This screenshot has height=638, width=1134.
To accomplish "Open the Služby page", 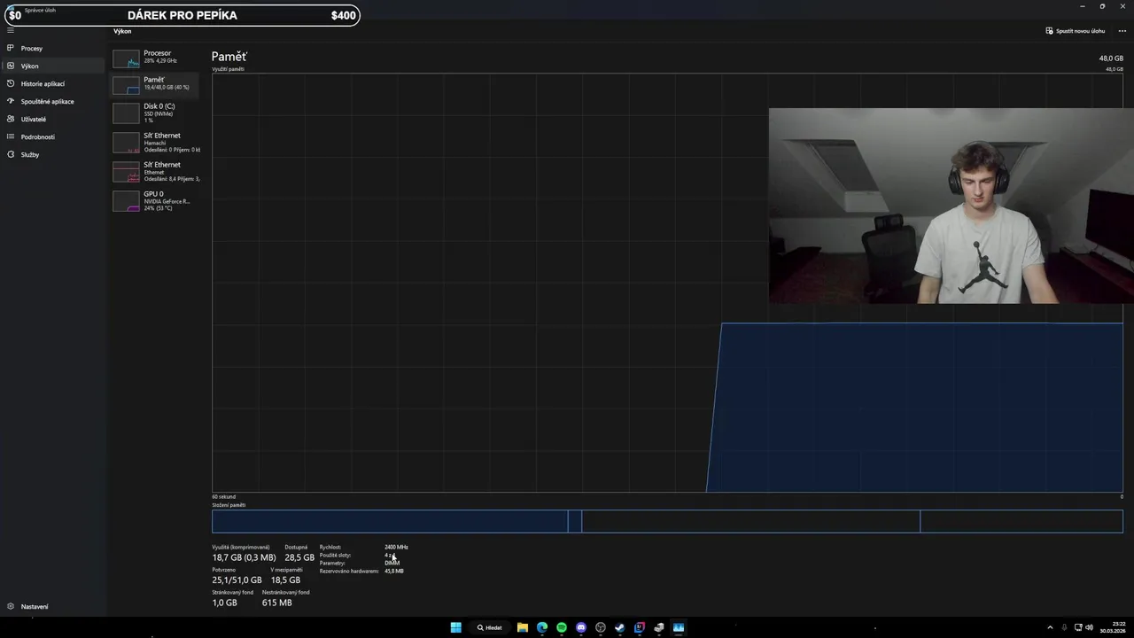I will [x=51, y=154].
